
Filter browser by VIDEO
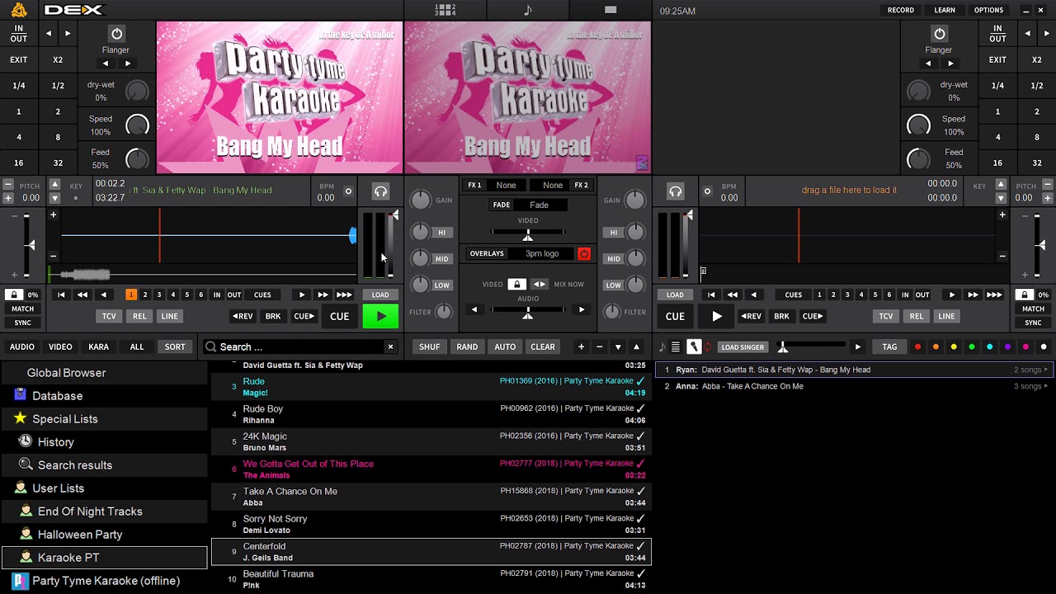pos(60,347)
